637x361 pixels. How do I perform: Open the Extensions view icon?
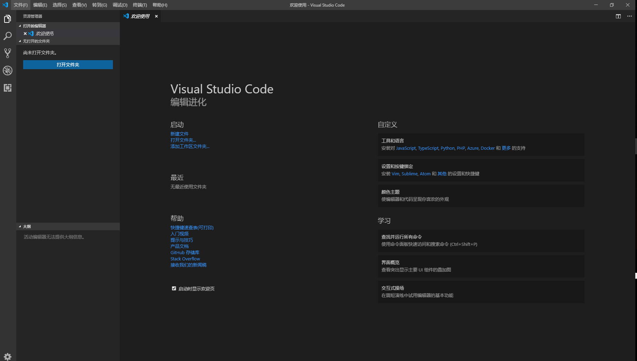coord(7,88)
